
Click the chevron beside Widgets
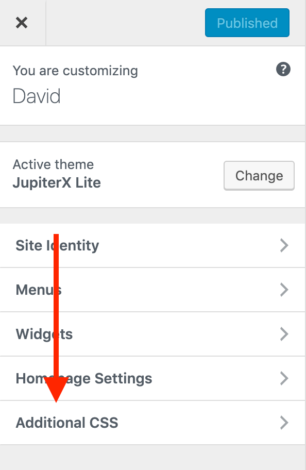[x=284, y=334]
